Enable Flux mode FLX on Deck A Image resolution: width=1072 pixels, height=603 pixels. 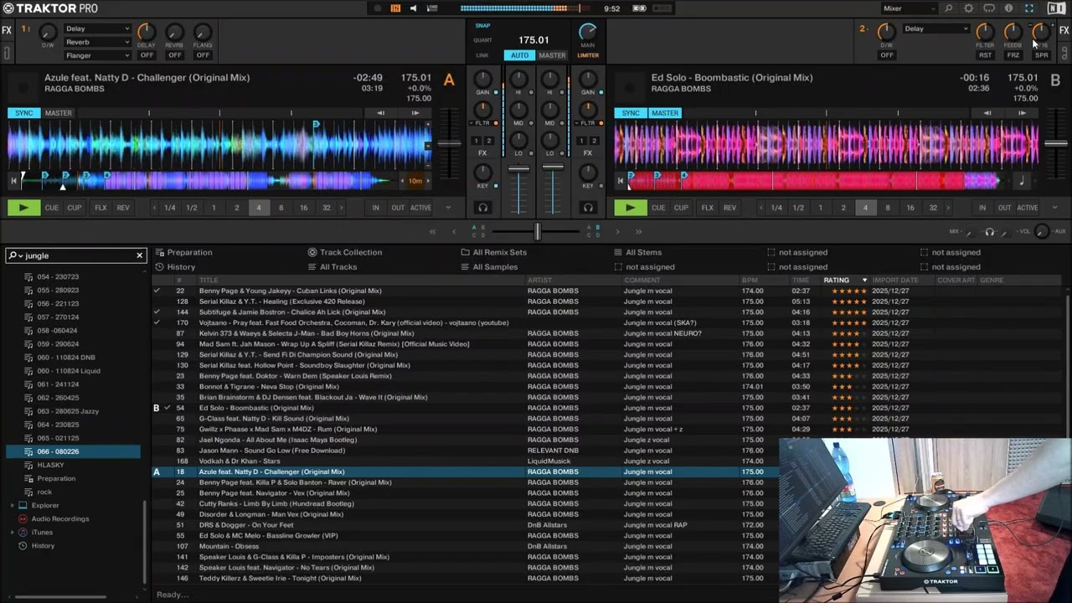[x=100, y=208]
